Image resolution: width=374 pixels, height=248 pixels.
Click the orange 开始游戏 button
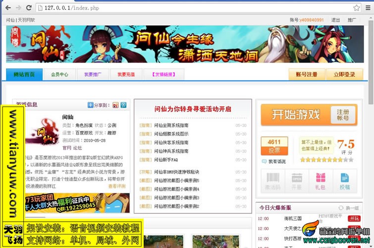tap(296, 115)
